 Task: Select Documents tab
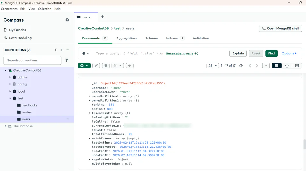pos(95,38)
